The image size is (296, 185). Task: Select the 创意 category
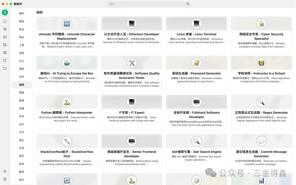[22, 108]
